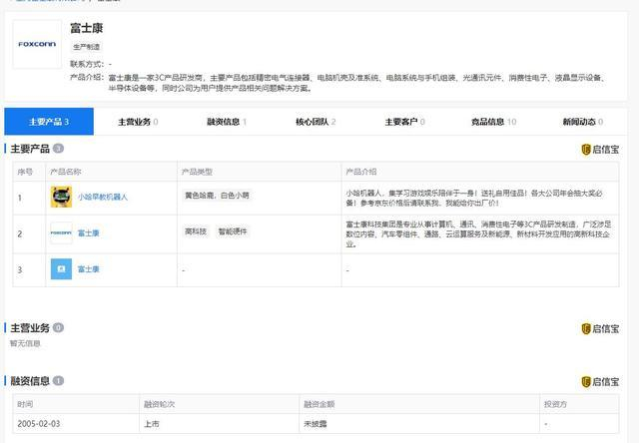Click the 启信宝 logo beside 主营业务 section

coord(600,328)
